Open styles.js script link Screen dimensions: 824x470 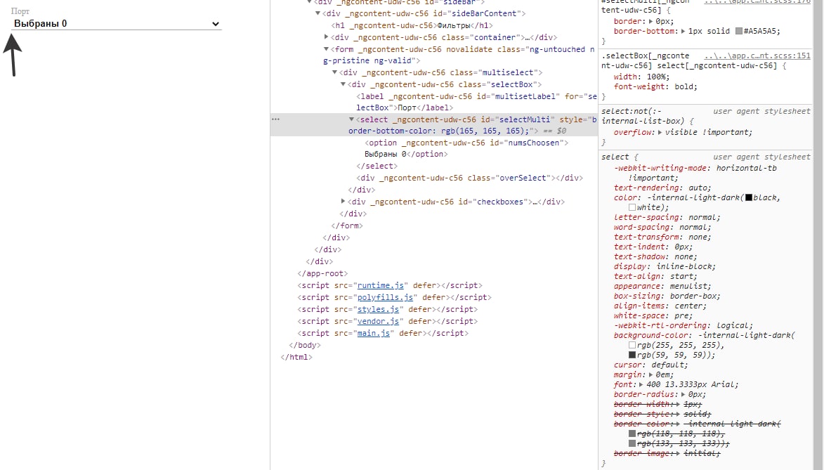379,310
